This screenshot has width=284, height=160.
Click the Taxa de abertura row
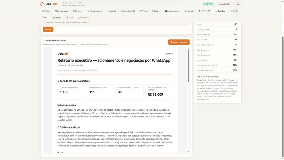(217, 55)
